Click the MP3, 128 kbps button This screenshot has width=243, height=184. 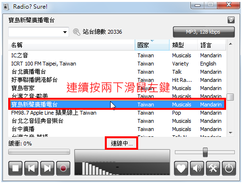204,32
